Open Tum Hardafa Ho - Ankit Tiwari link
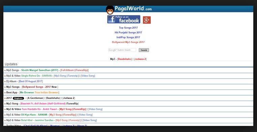257x132 pixels. tap(39, 109)
